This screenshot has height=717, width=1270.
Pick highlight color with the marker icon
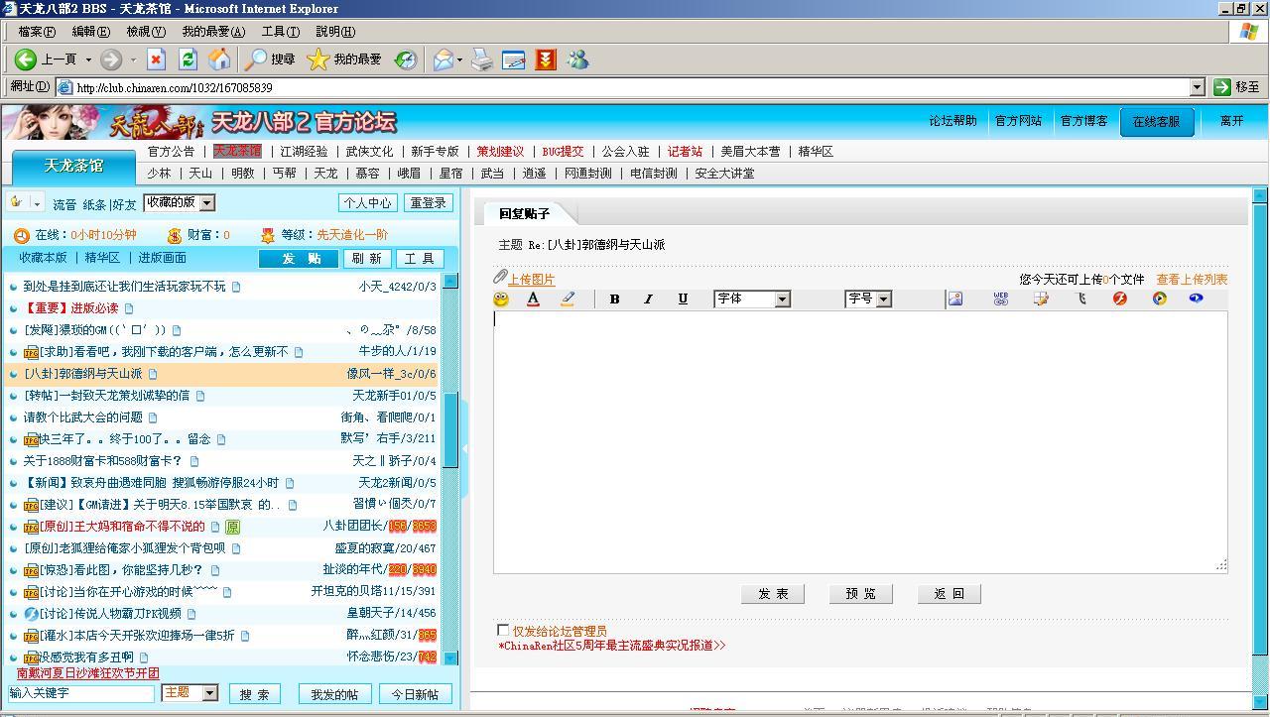tap(567, 299)
